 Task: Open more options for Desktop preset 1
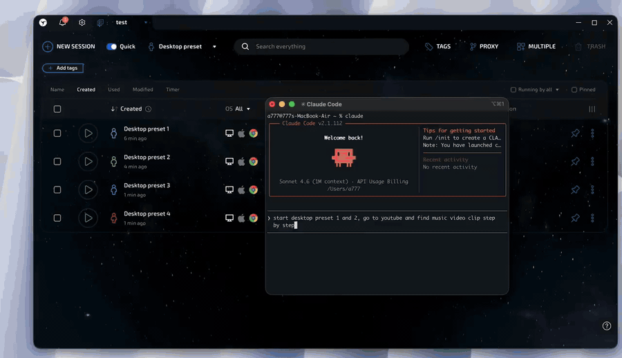click(592, 133)
